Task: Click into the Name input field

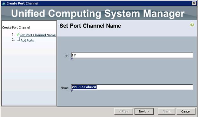Action: pyautogui.click(x=132, y=87)
